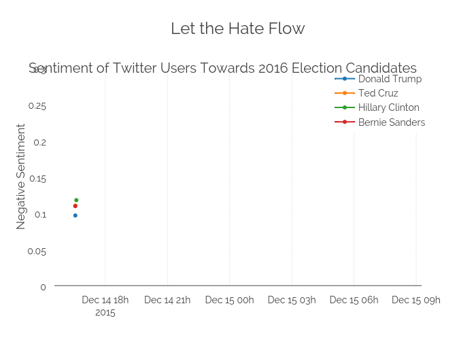476x340 pixels.
Task: Select the blue data point on chart
Action: (75, 216)
